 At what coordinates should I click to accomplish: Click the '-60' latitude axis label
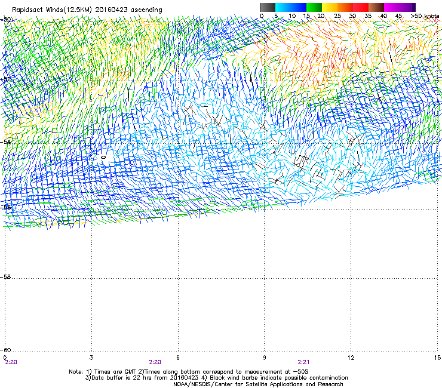coord(5,350)
